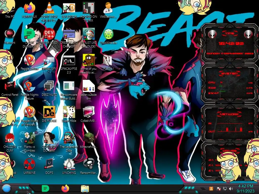This screenshot has width=259, height=194.
Task: Click the IN traffic row in NETWORK widget
Action: point(230,123)
